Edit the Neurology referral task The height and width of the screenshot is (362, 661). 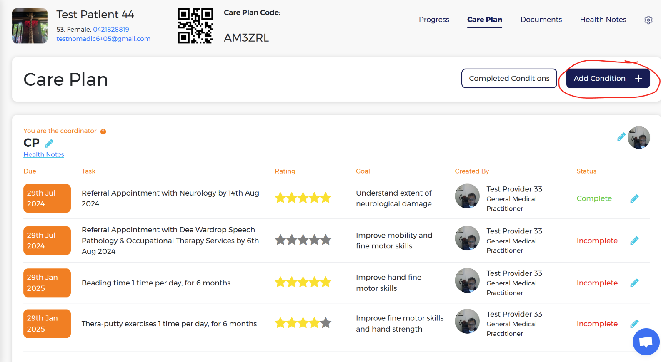pyautogui.click(x=634, y=199)
